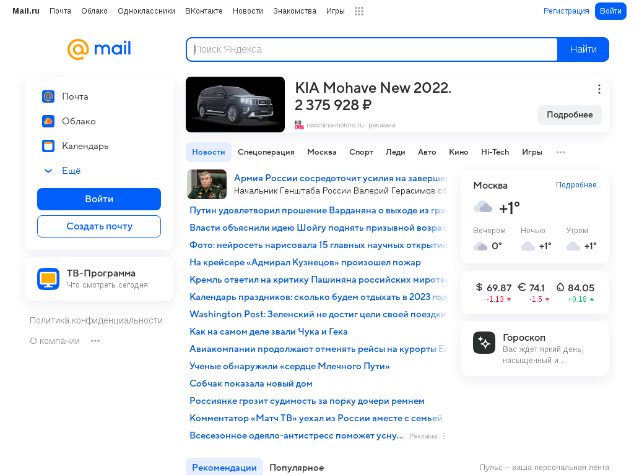This screenshot has height=475, width=634.
Task: Click Mail.ru in the top navigation bar
Action: point(26,11)
